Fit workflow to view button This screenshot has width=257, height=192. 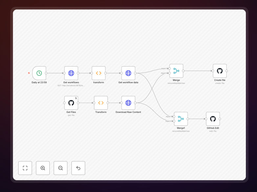point(25,168)
